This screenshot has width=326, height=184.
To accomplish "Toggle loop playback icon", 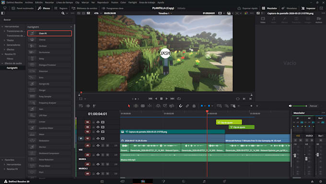I will [x=179, y=98].
